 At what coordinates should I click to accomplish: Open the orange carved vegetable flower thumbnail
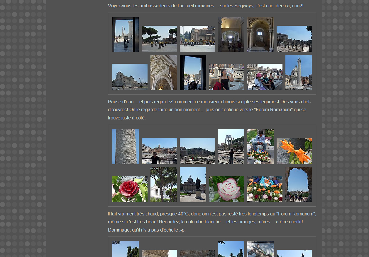click(x=294, y=151)
